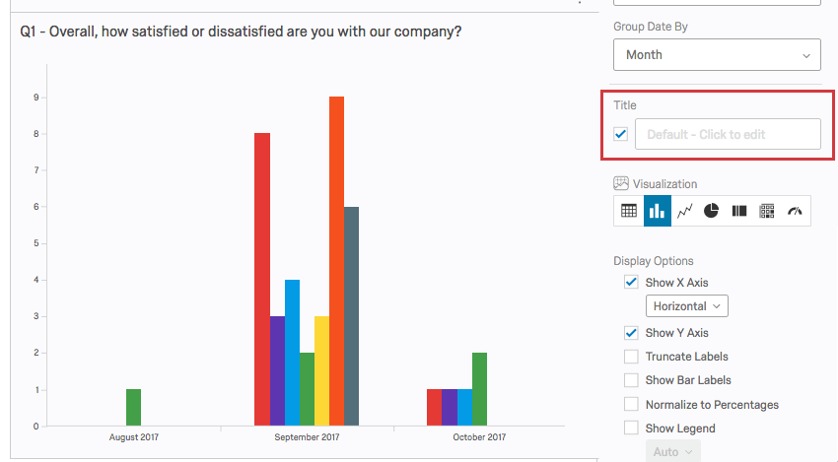The height and width of the screenshot is (462, 838).
Task: Turn on Show Bar Labels
Action: pyautogui.click(x=631, y=380)
